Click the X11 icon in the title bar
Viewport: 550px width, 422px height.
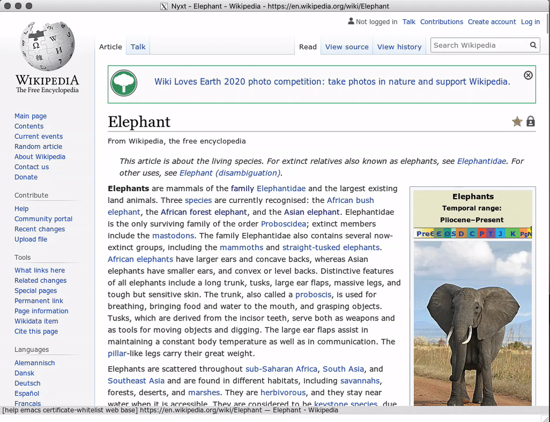[164, 6]
